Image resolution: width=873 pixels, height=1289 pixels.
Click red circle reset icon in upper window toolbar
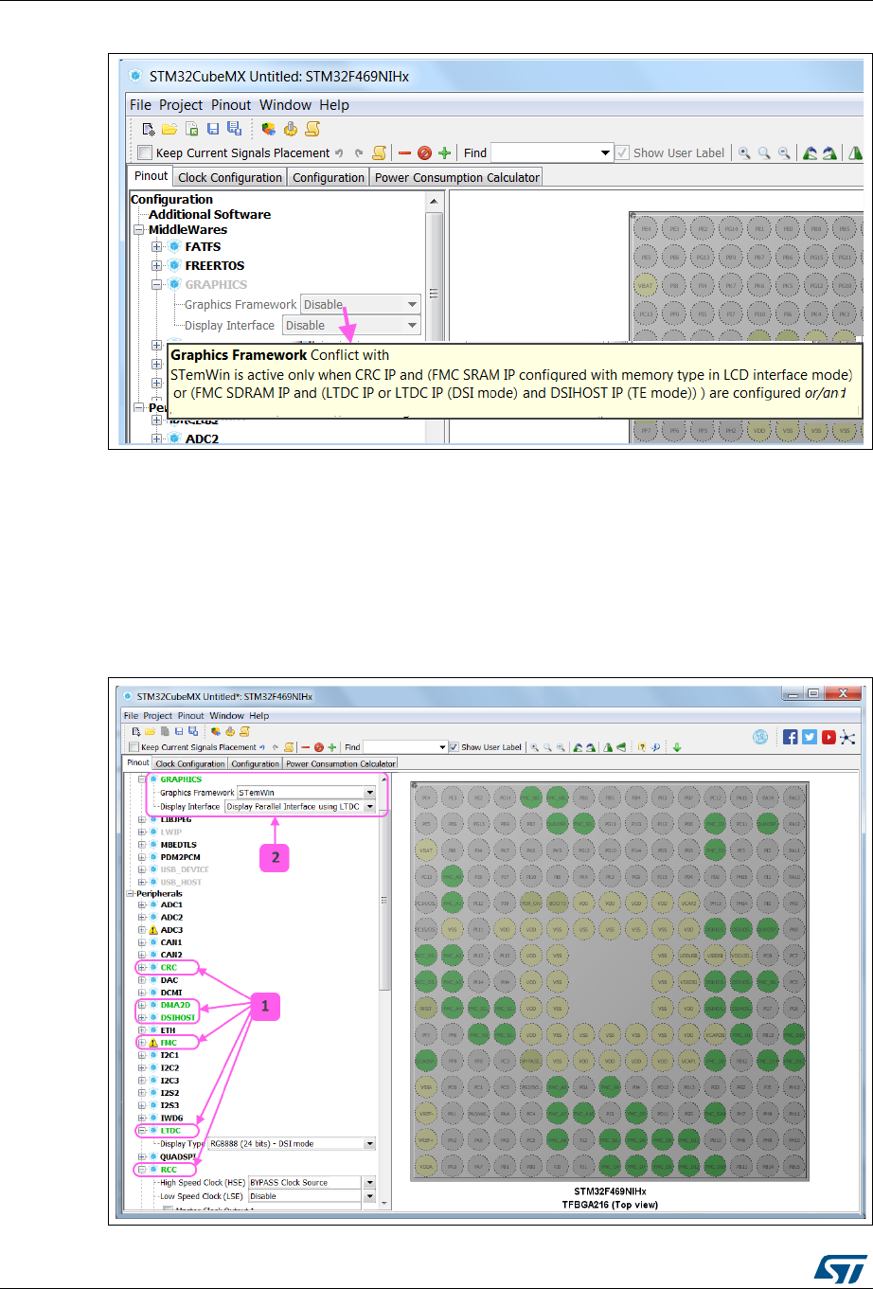pos(424,152)
